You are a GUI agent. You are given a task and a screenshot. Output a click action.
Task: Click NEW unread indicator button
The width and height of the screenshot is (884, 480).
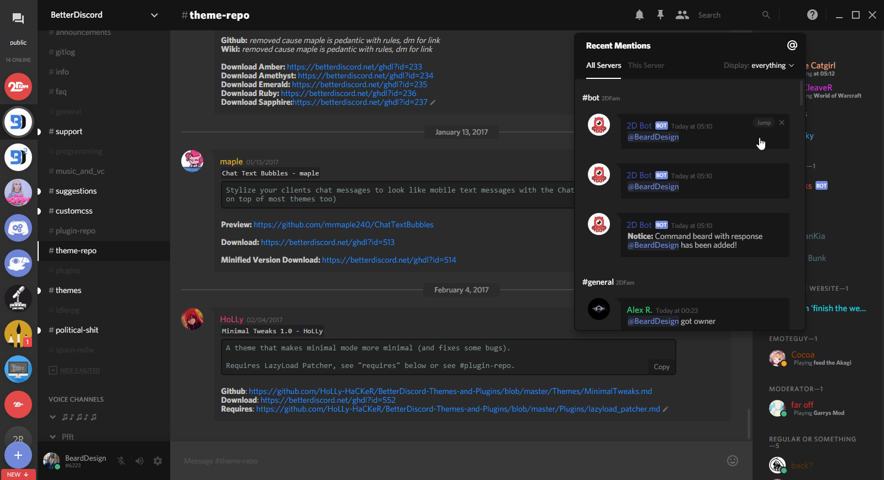[18, 474]
